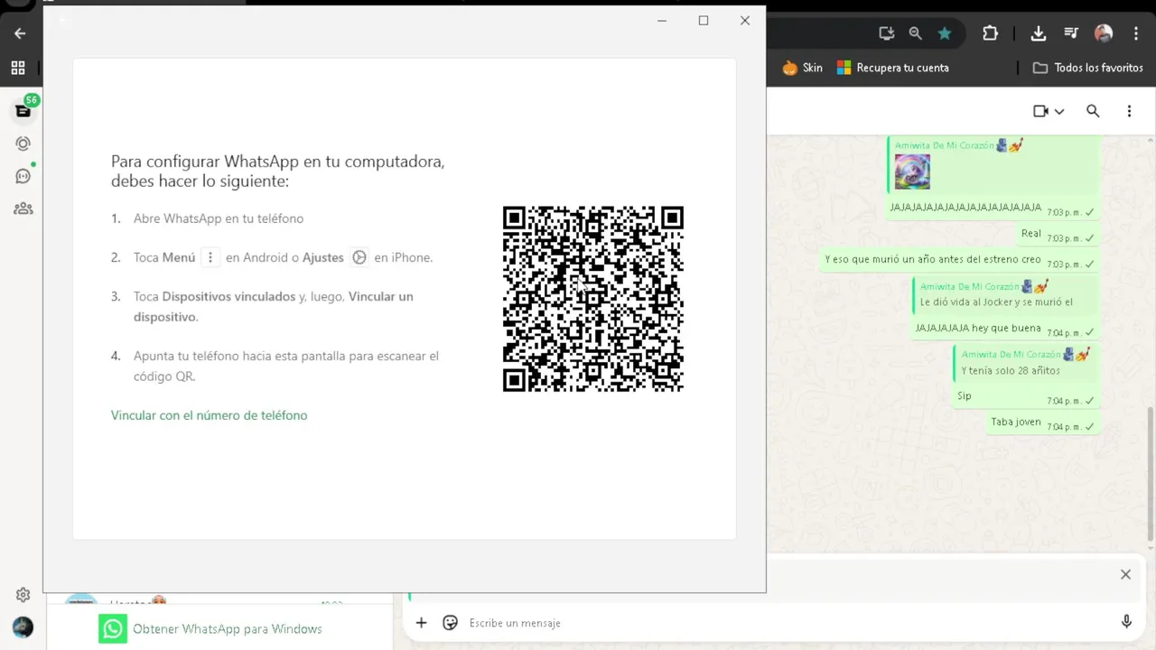Click install app icon in address bar
This screenshot has height=650, width=1156.
coord(886,33)
